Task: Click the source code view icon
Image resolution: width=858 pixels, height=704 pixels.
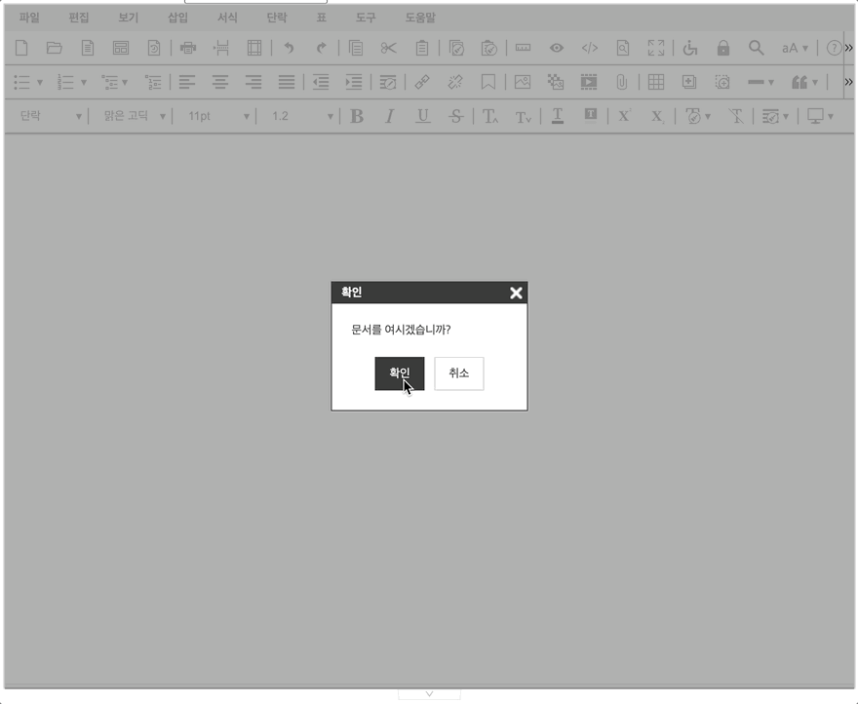Action: point(589,48)
